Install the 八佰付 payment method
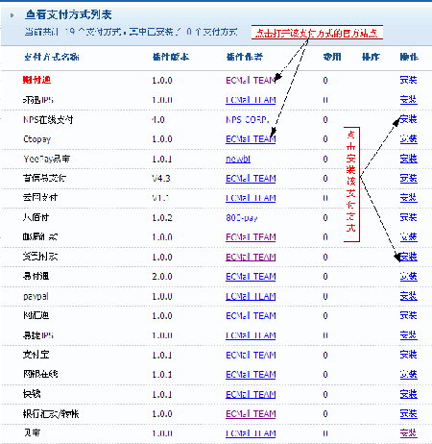The width and height of the screenshot is (432, 444). [x=408, y=217]
